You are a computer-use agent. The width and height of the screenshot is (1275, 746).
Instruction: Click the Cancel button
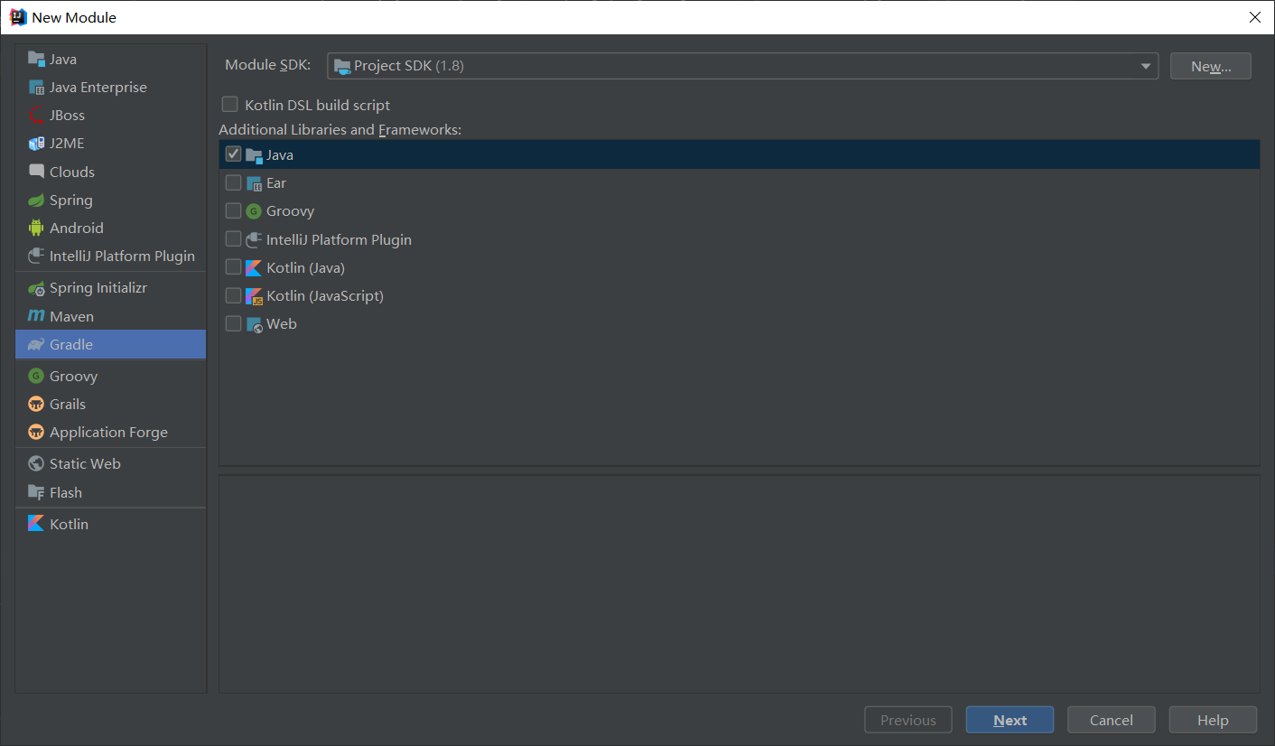(1111, 720)
